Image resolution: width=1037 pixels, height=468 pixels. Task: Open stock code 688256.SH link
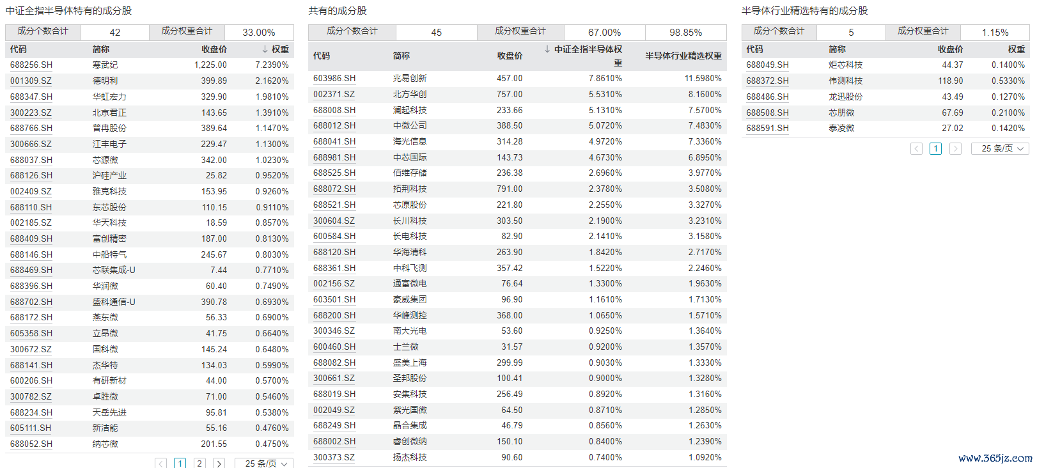[x=31, y=65]
